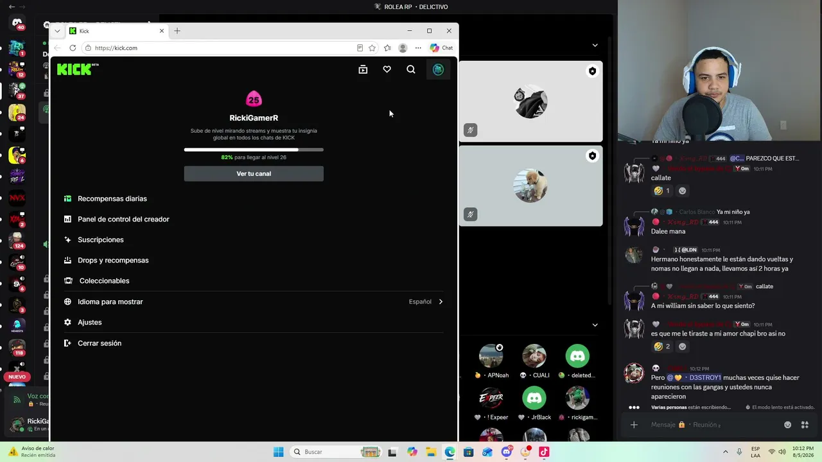Add kick.com to browser favorites with star
The width and height of the screenshot is (822, 462).
(372, 48)
